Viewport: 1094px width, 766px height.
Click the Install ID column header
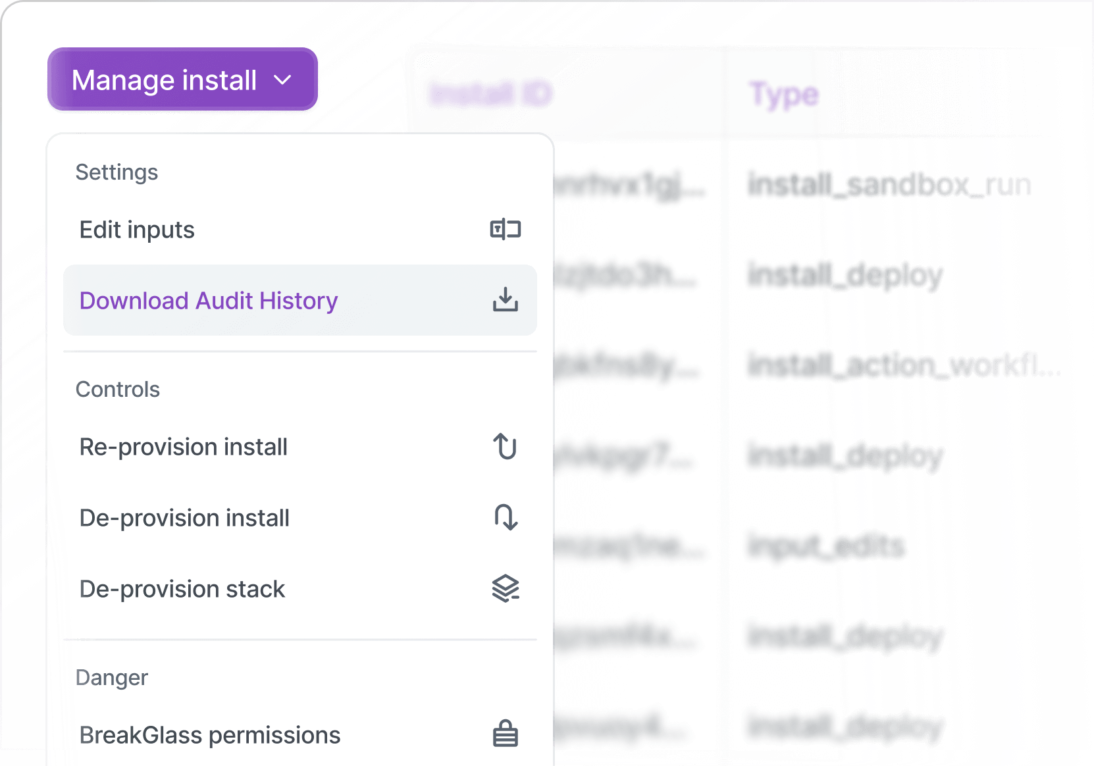[x=490, y=94]
